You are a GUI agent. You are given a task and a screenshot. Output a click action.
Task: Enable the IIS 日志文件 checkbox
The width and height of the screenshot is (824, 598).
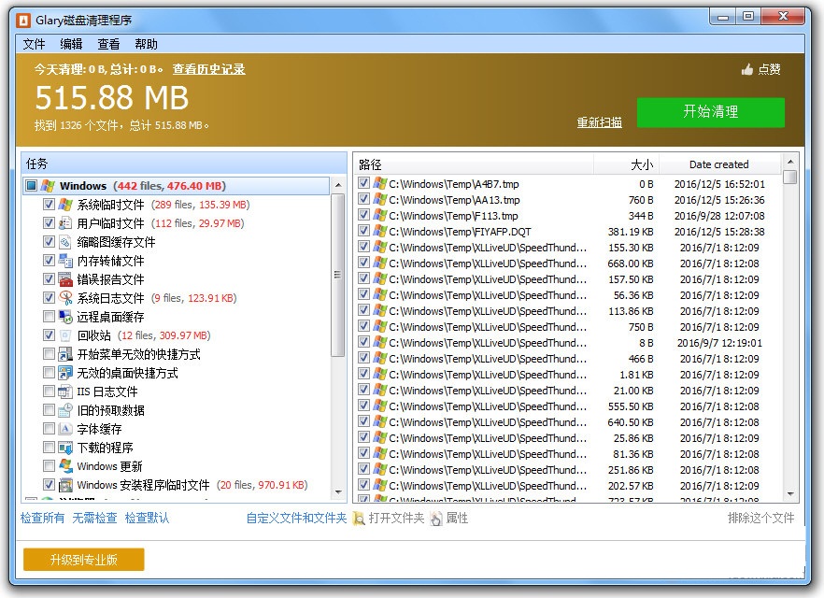pos(49,392)
